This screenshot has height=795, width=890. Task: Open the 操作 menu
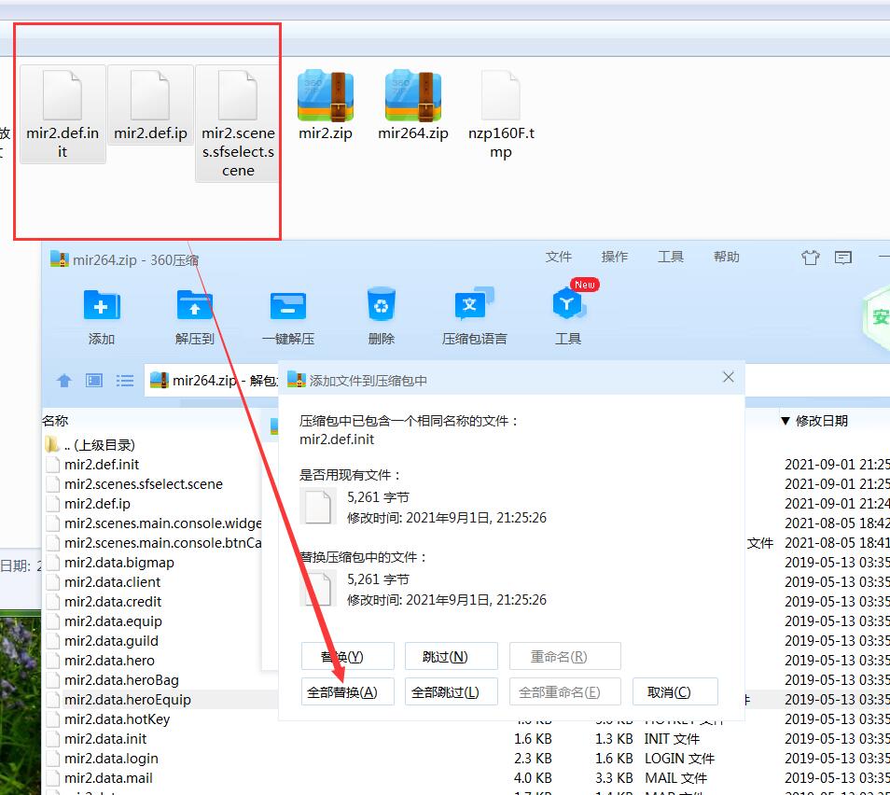coord(614,257)
